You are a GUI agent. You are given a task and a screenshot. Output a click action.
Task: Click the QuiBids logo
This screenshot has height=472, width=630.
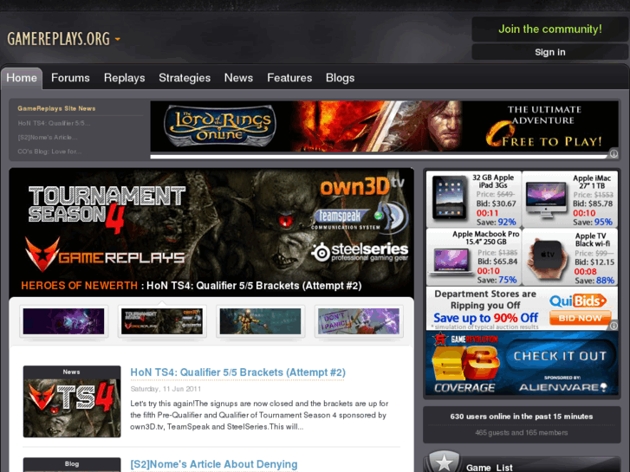pyautogui.click(x=578, y=301)
